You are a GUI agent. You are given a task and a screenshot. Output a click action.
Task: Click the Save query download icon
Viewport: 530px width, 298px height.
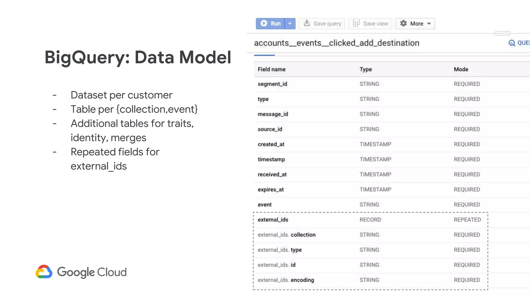(307, 23)
